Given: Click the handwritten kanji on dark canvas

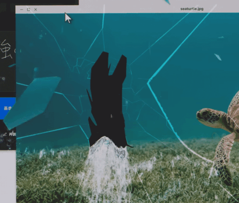Looking at the screenshot, I should 6,49.
